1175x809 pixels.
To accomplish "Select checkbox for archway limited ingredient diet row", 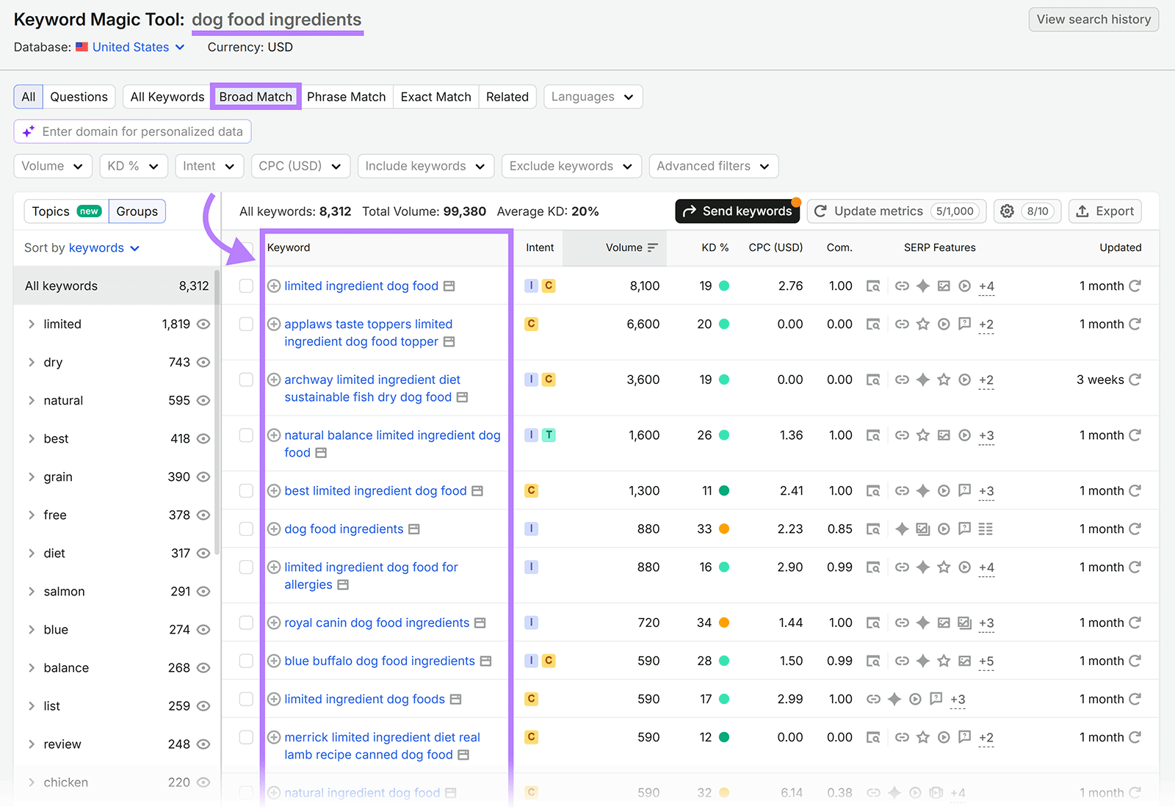I will (246, 380).
